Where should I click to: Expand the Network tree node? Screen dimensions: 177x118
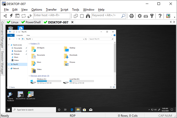9,68
